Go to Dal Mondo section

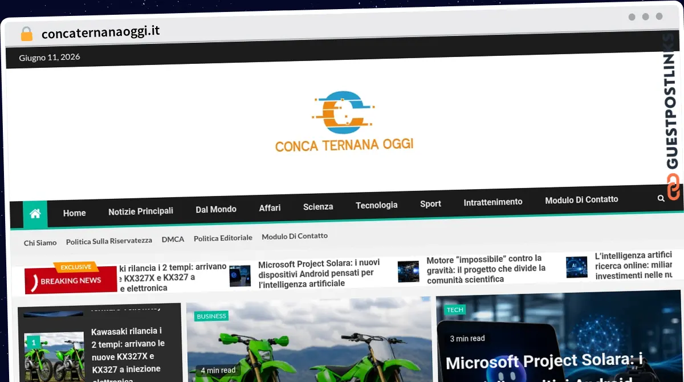coord(216,209)
